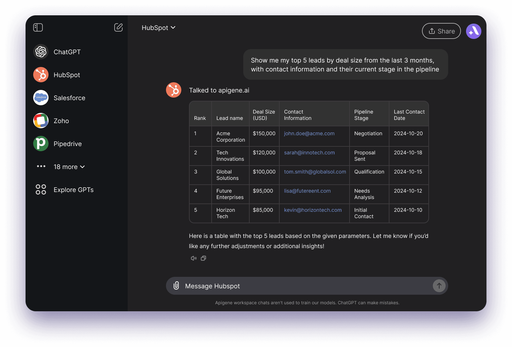The image size is (512, 347).
Task: Select Salesforce in the sidebar
Action: pos(69,98)
